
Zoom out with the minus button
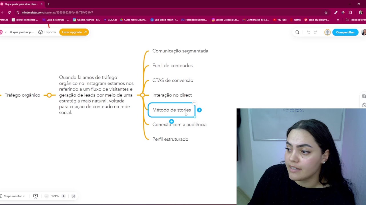tap(46, 196)
